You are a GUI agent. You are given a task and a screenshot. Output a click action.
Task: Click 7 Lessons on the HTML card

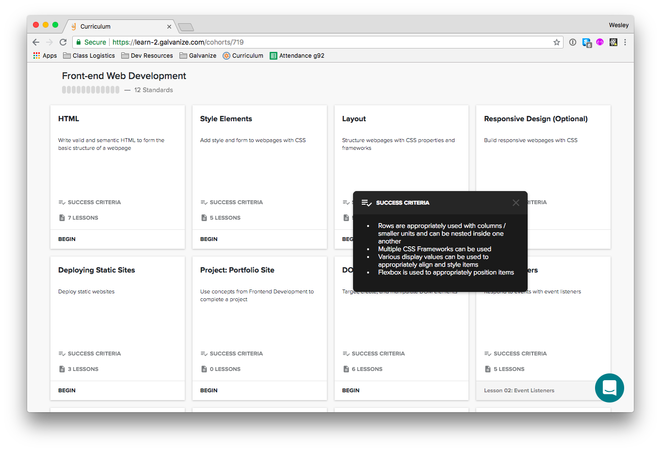click(x=78, y=218)
